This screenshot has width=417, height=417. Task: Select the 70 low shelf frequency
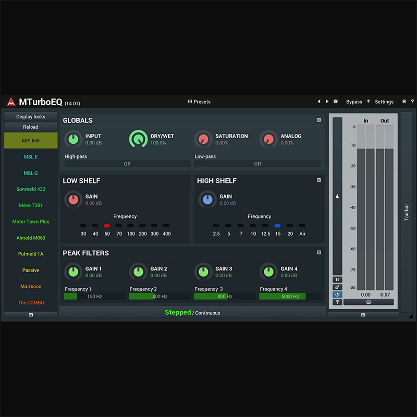[119, 230]
